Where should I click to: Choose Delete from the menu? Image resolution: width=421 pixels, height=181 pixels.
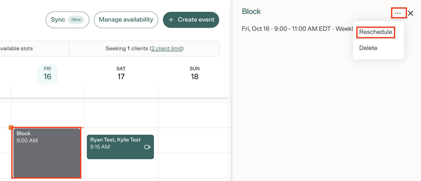click(368, 48)
